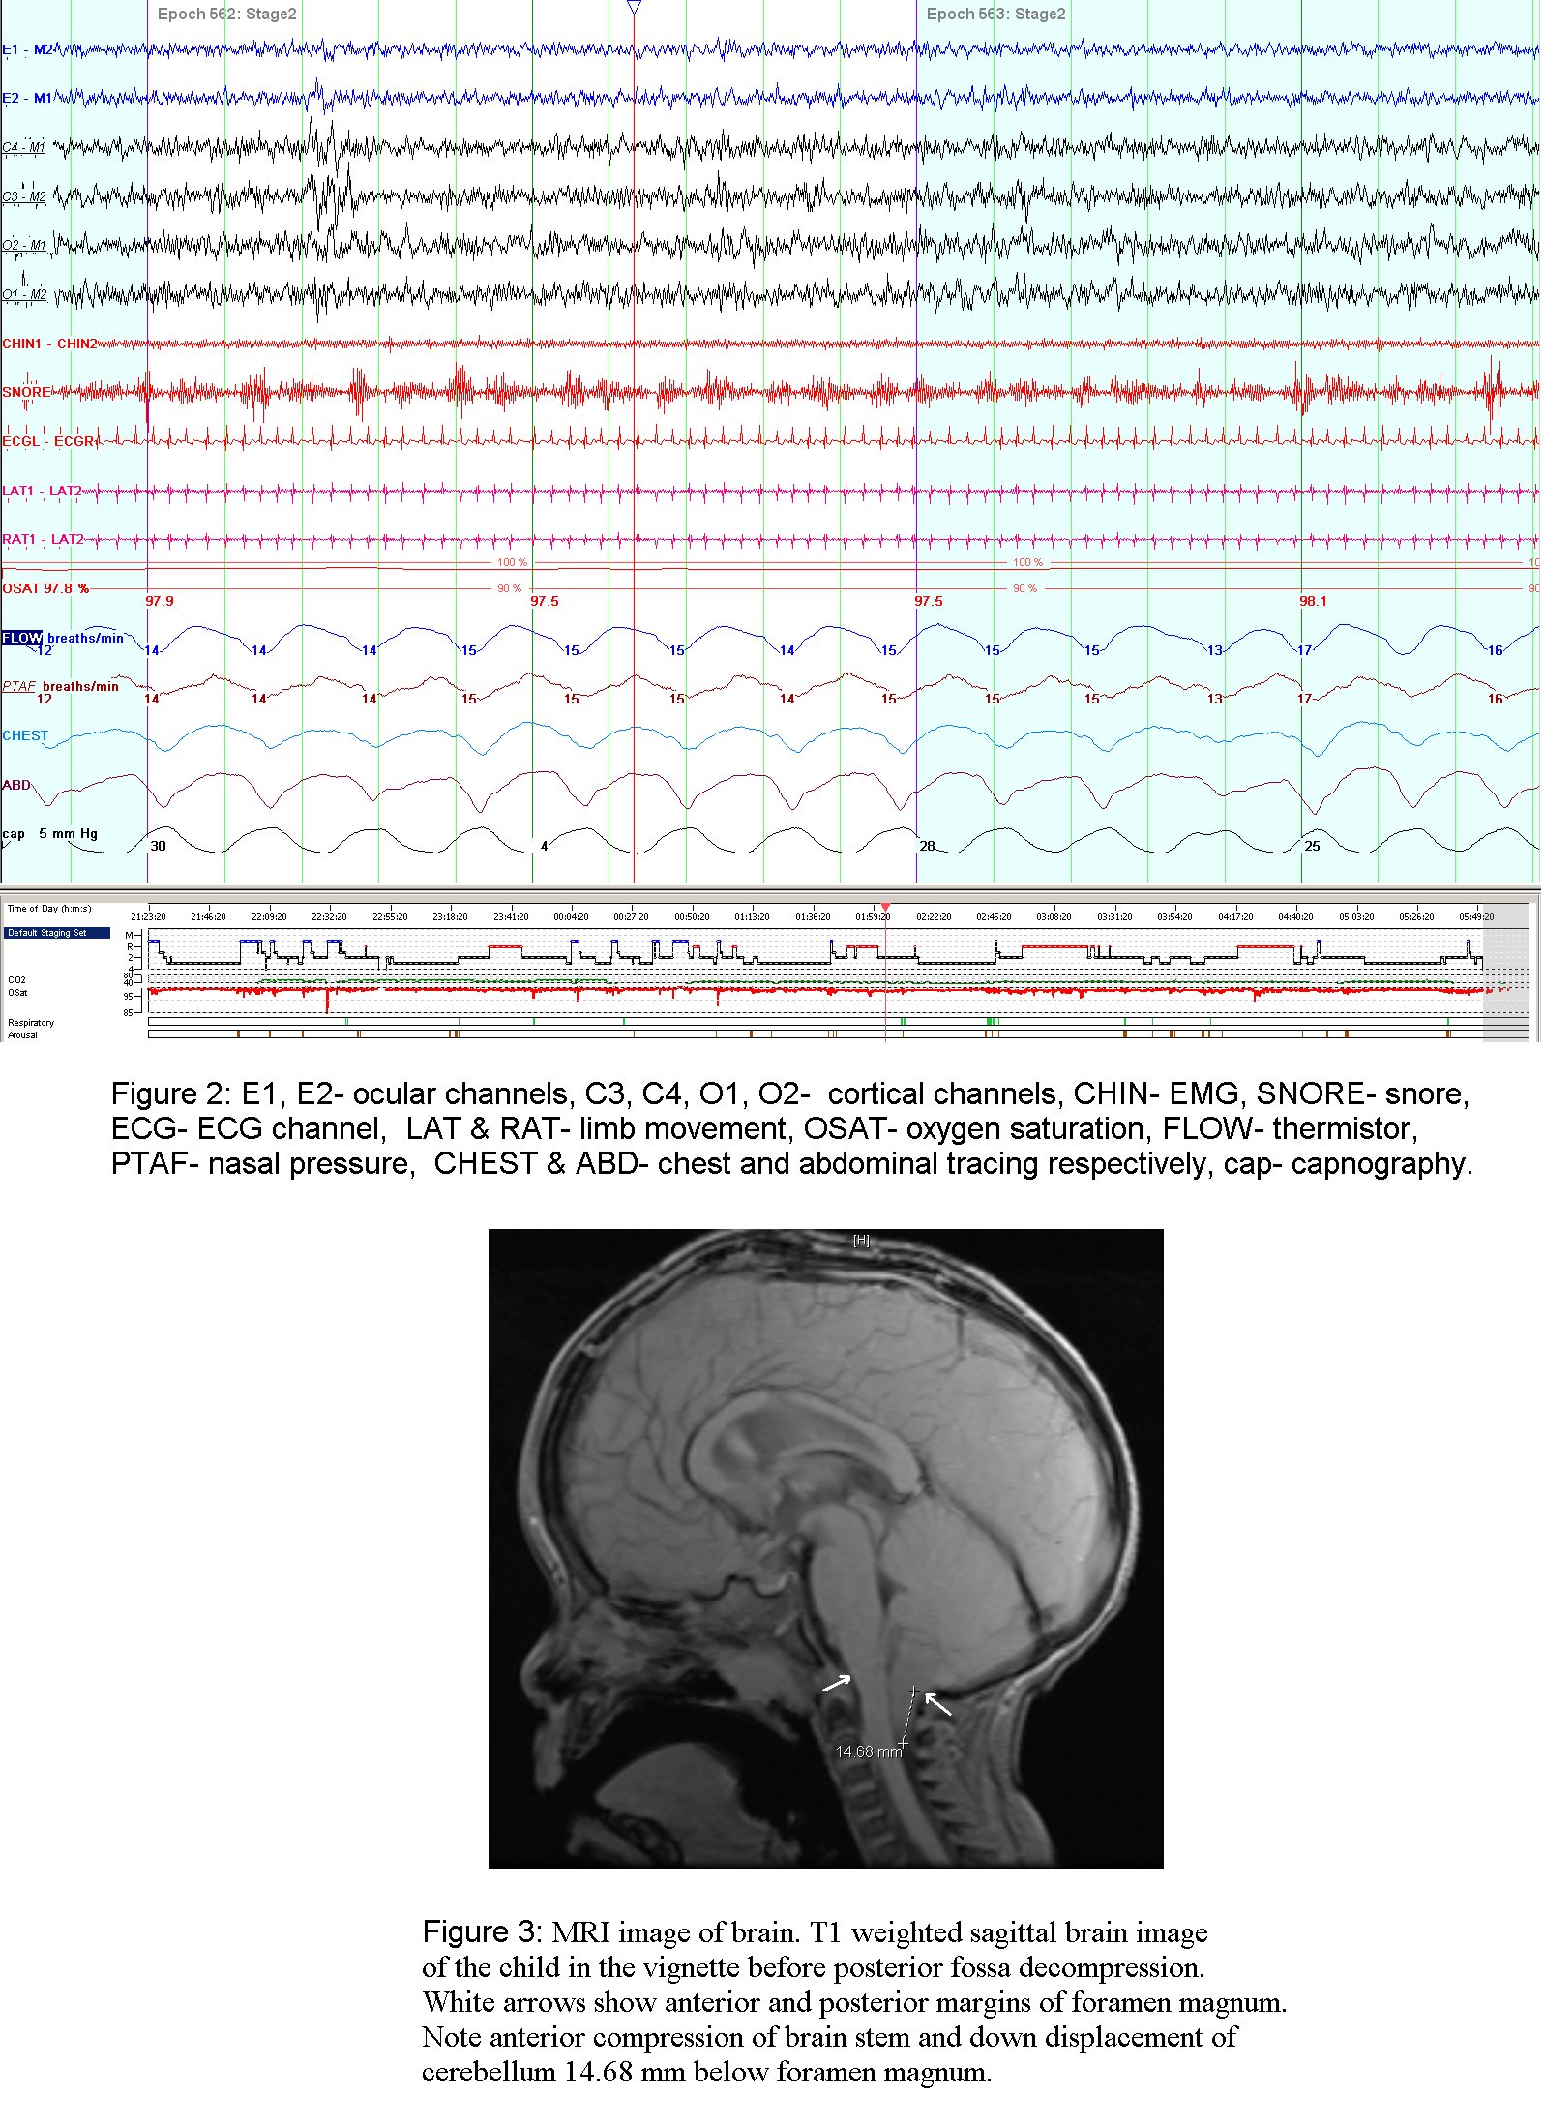Click the Arousal events row label

[22, 1035]
